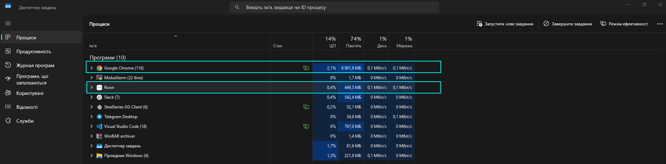Sort by Мережа column header

coord(402,42)
